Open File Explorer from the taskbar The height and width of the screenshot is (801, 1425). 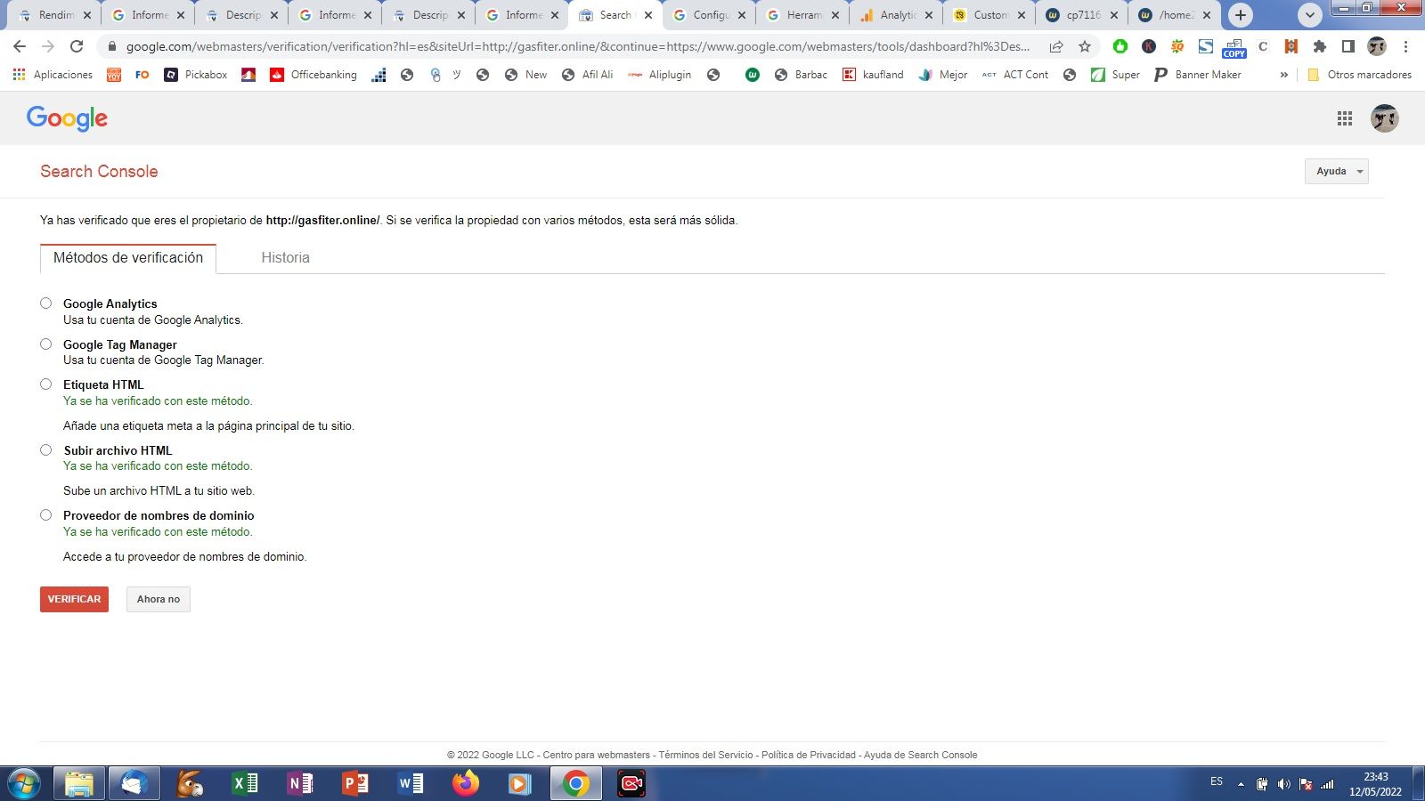pos(79,783)
